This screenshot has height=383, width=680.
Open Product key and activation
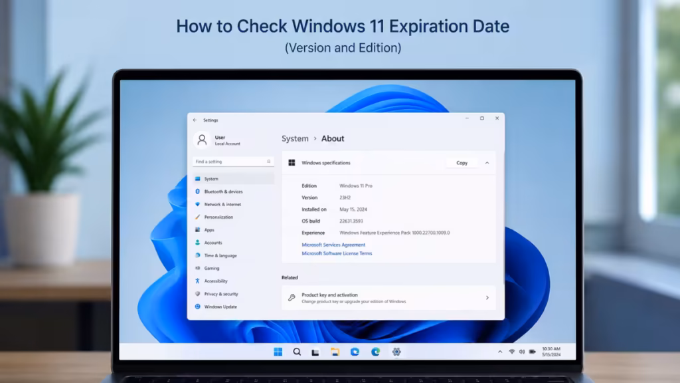pos(388,298)
